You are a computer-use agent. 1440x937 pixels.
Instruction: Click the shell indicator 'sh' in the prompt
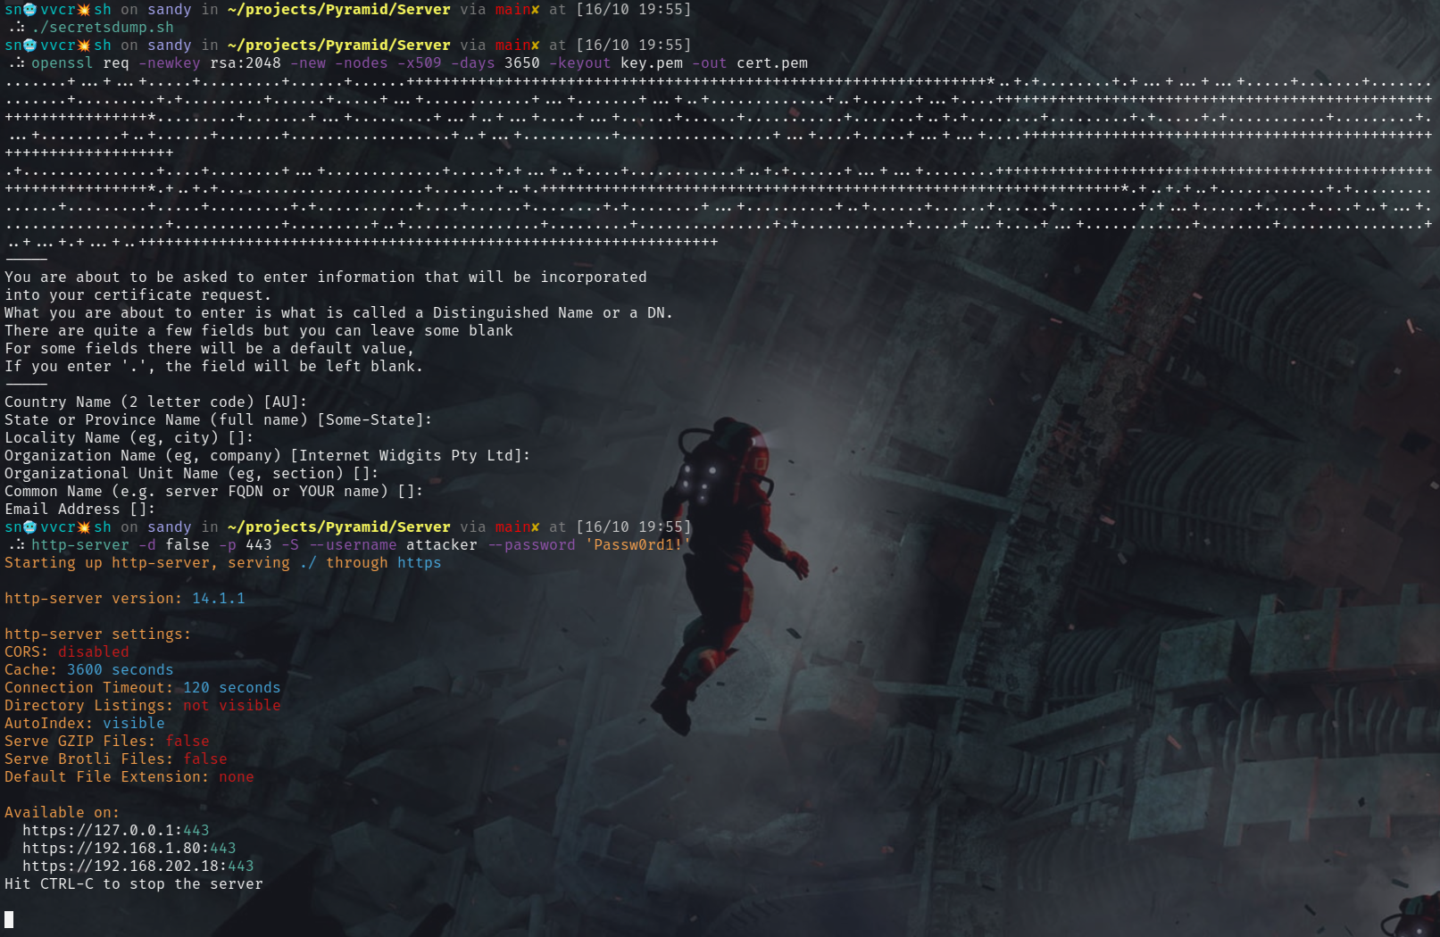pos(101,9)
